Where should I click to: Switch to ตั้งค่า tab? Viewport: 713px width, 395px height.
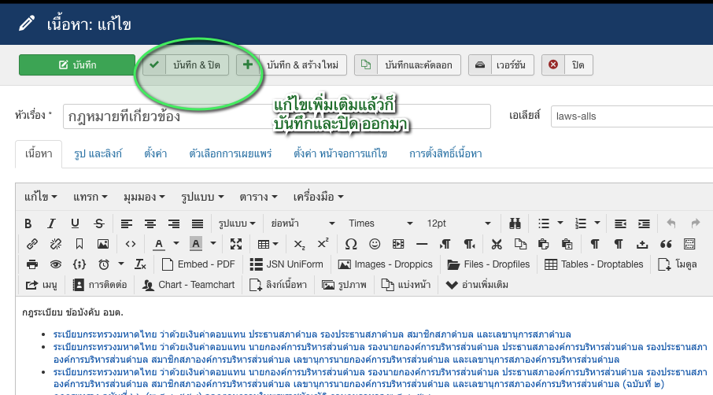tap(156, 153)
